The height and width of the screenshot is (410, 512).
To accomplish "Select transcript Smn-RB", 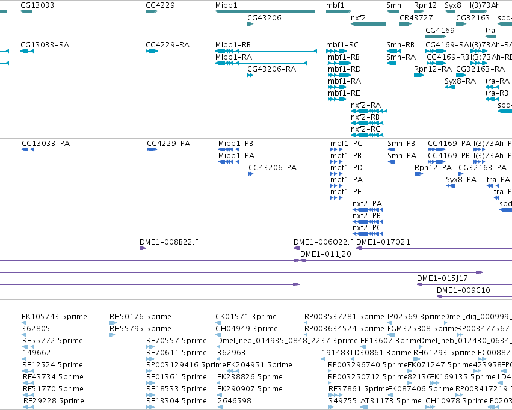I will coord(400,44).
